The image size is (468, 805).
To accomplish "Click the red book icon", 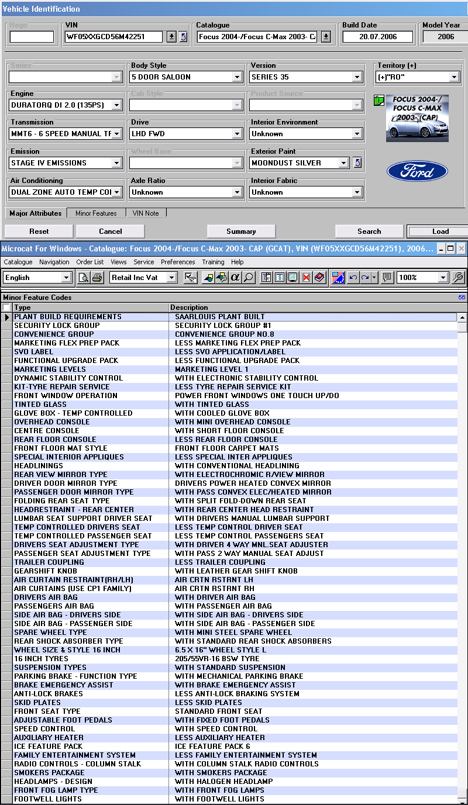I will point(319,278).
